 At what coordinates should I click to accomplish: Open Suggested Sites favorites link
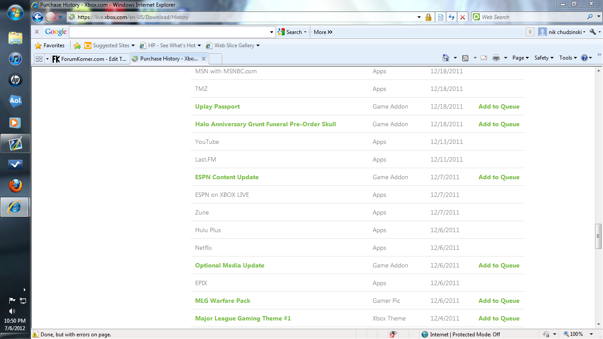pos(109,45)
